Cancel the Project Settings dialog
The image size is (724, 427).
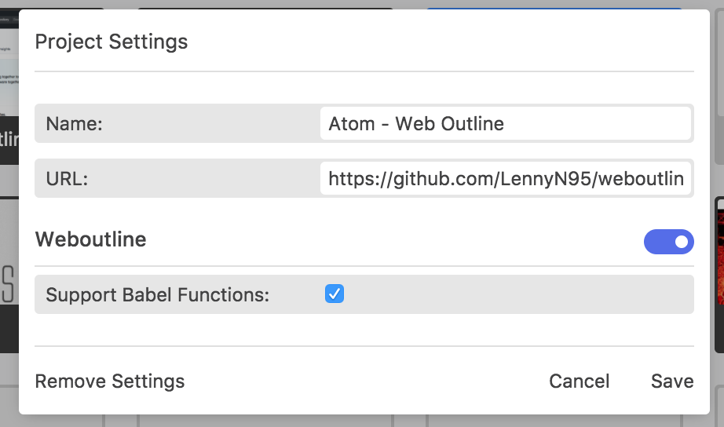point(579,381)
